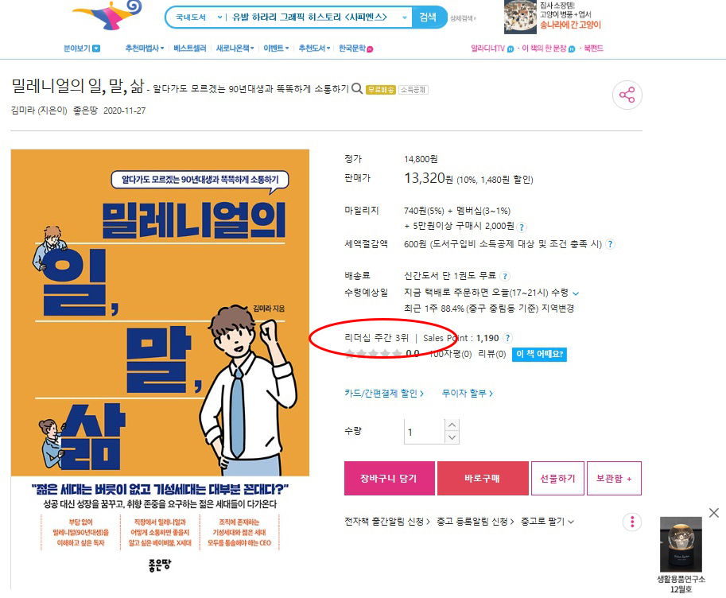This screenshot has height=598, width=726.
Task: Decrease quantity with the down arrow
Action: point(452,437)
